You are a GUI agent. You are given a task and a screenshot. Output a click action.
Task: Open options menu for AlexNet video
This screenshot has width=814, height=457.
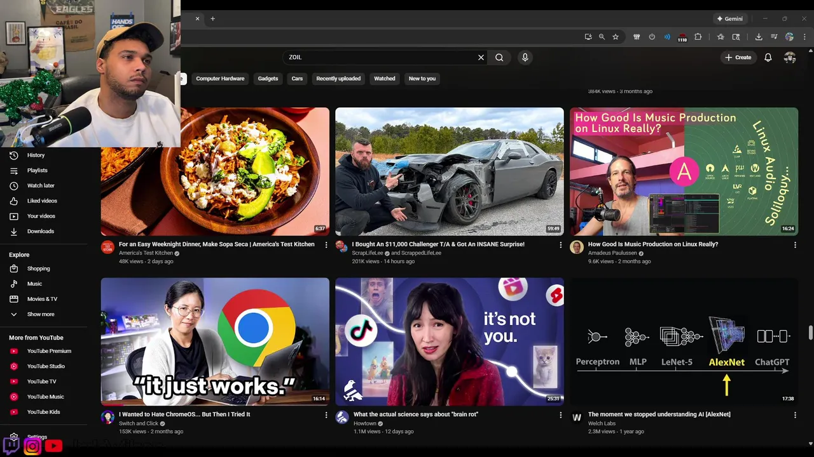pos(795,415)
